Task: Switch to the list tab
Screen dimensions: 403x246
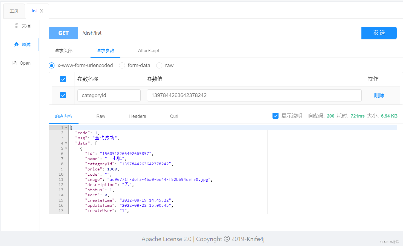Action: pos(35,11)
